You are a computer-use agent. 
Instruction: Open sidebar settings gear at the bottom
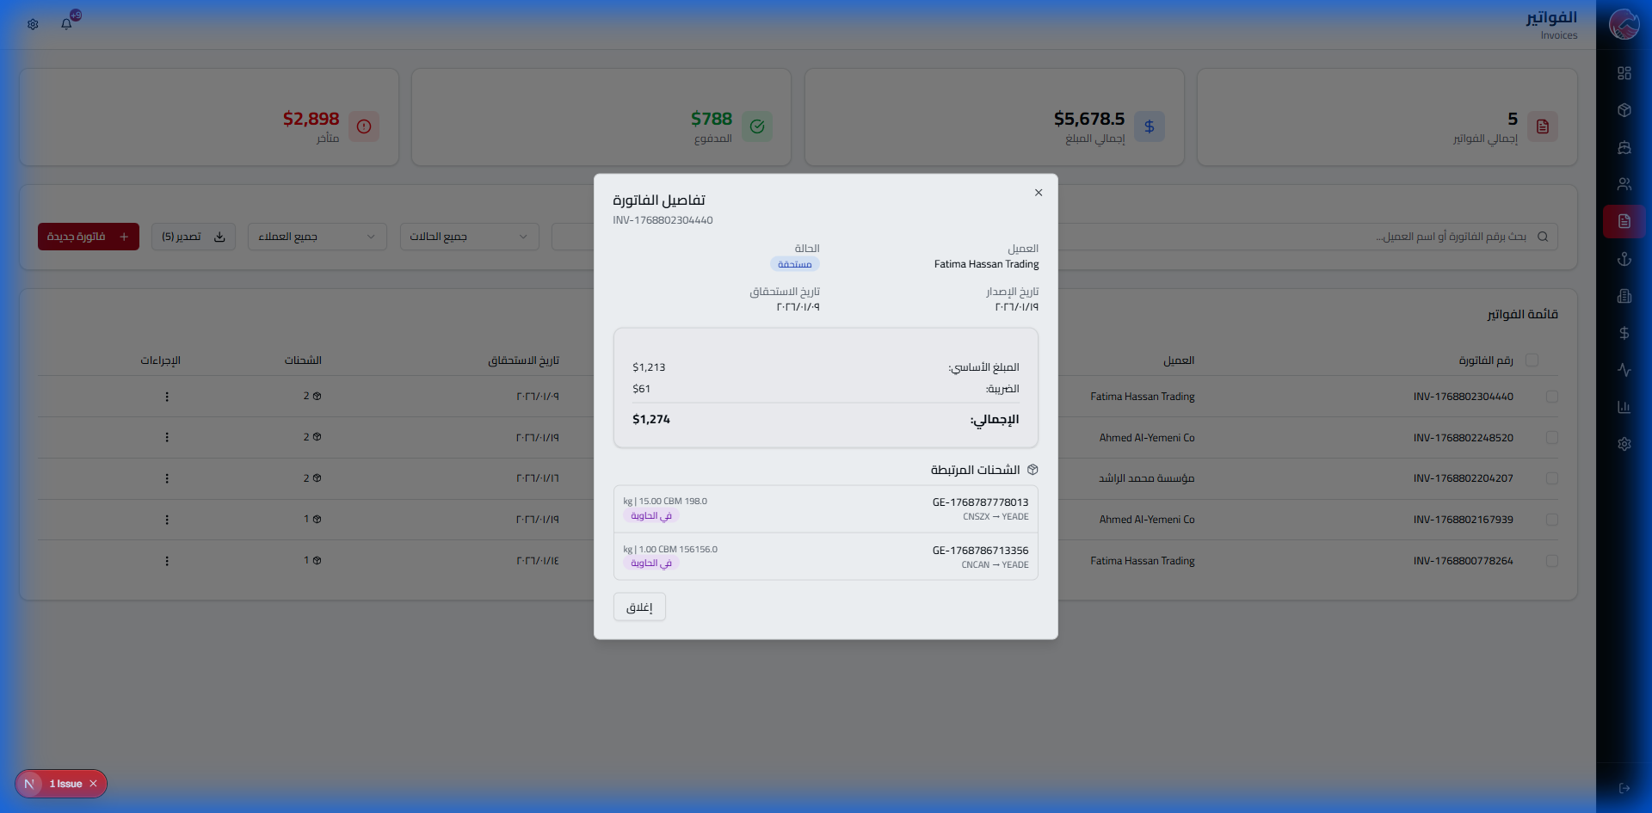click(x=1624, y=444)
